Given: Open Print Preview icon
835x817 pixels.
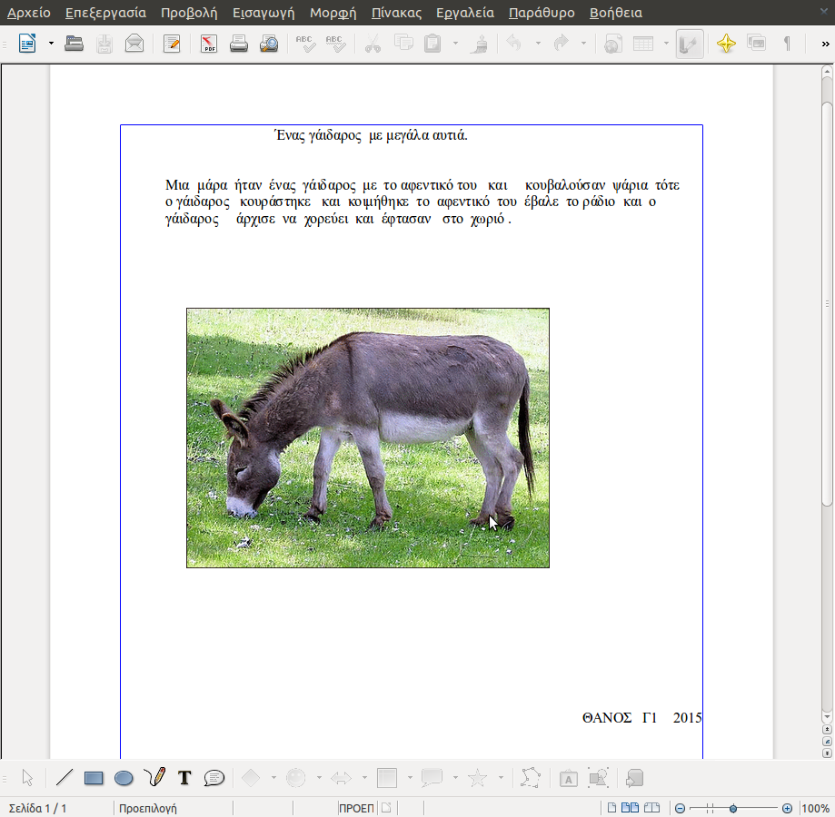Looking at the screenshot, I should tap(269, 43).
